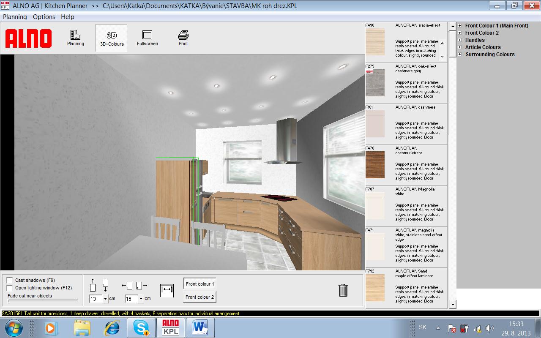This screenshot has width=541, height=338.
Task: Open Windows Explorer from taskbar
Action: click(x=82, y=328)
